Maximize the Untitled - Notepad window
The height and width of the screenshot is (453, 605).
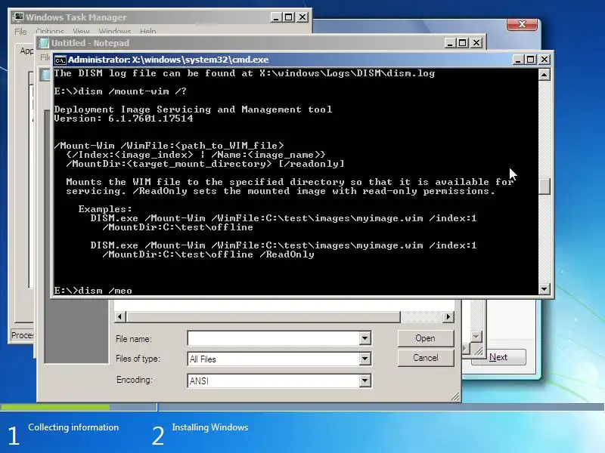(x=463, y=43)
